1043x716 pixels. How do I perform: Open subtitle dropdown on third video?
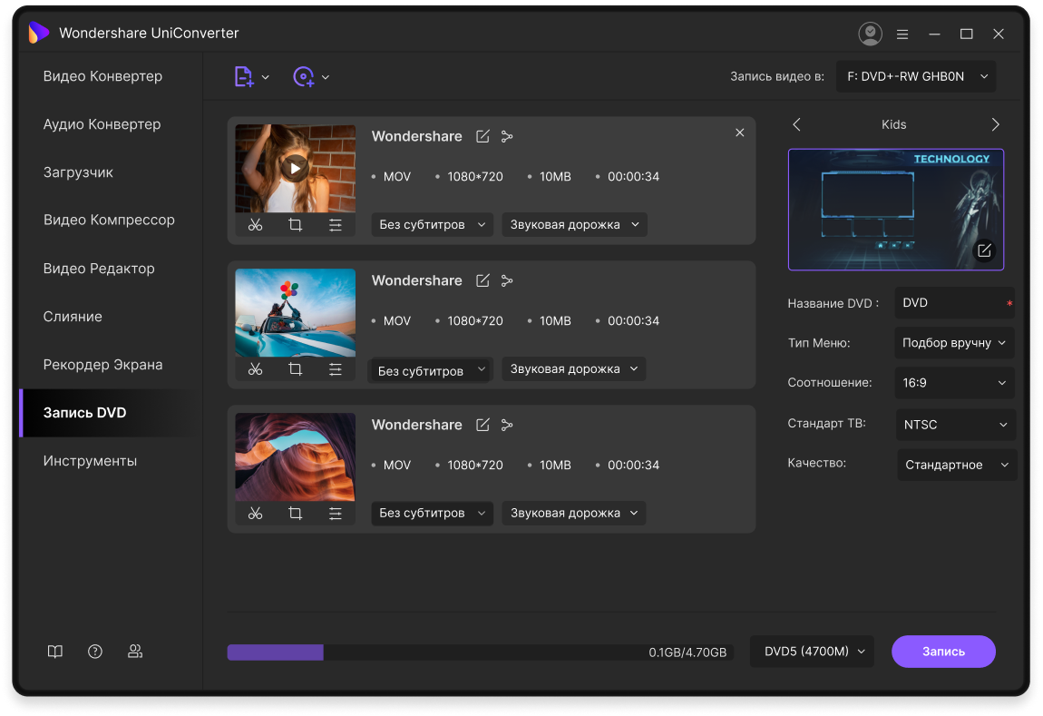pyautogui.click(x=433, y=513)
